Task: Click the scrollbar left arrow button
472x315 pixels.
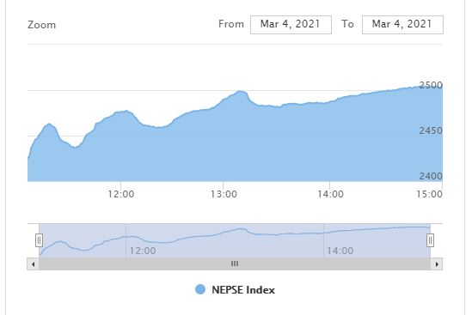Action: click(x=34, y=264)
